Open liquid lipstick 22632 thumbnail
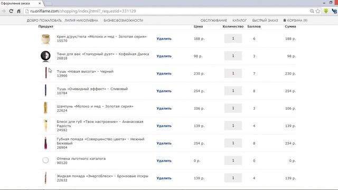Image resolution: width=338 pixels, height=190 pixels. coord(45,178)
